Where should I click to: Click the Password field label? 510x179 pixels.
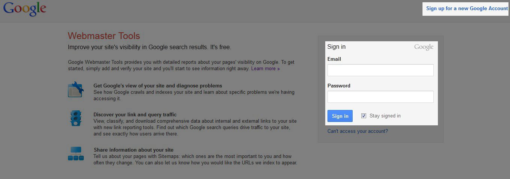(339, 86)
